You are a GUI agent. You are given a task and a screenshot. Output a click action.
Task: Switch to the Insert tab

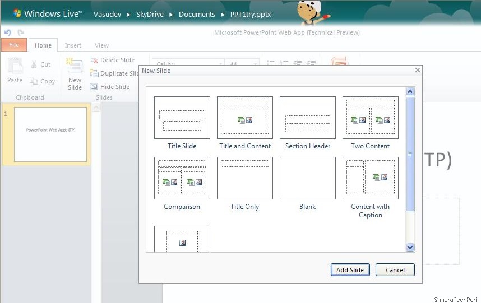pyautogui.click(x=73, y=45)
